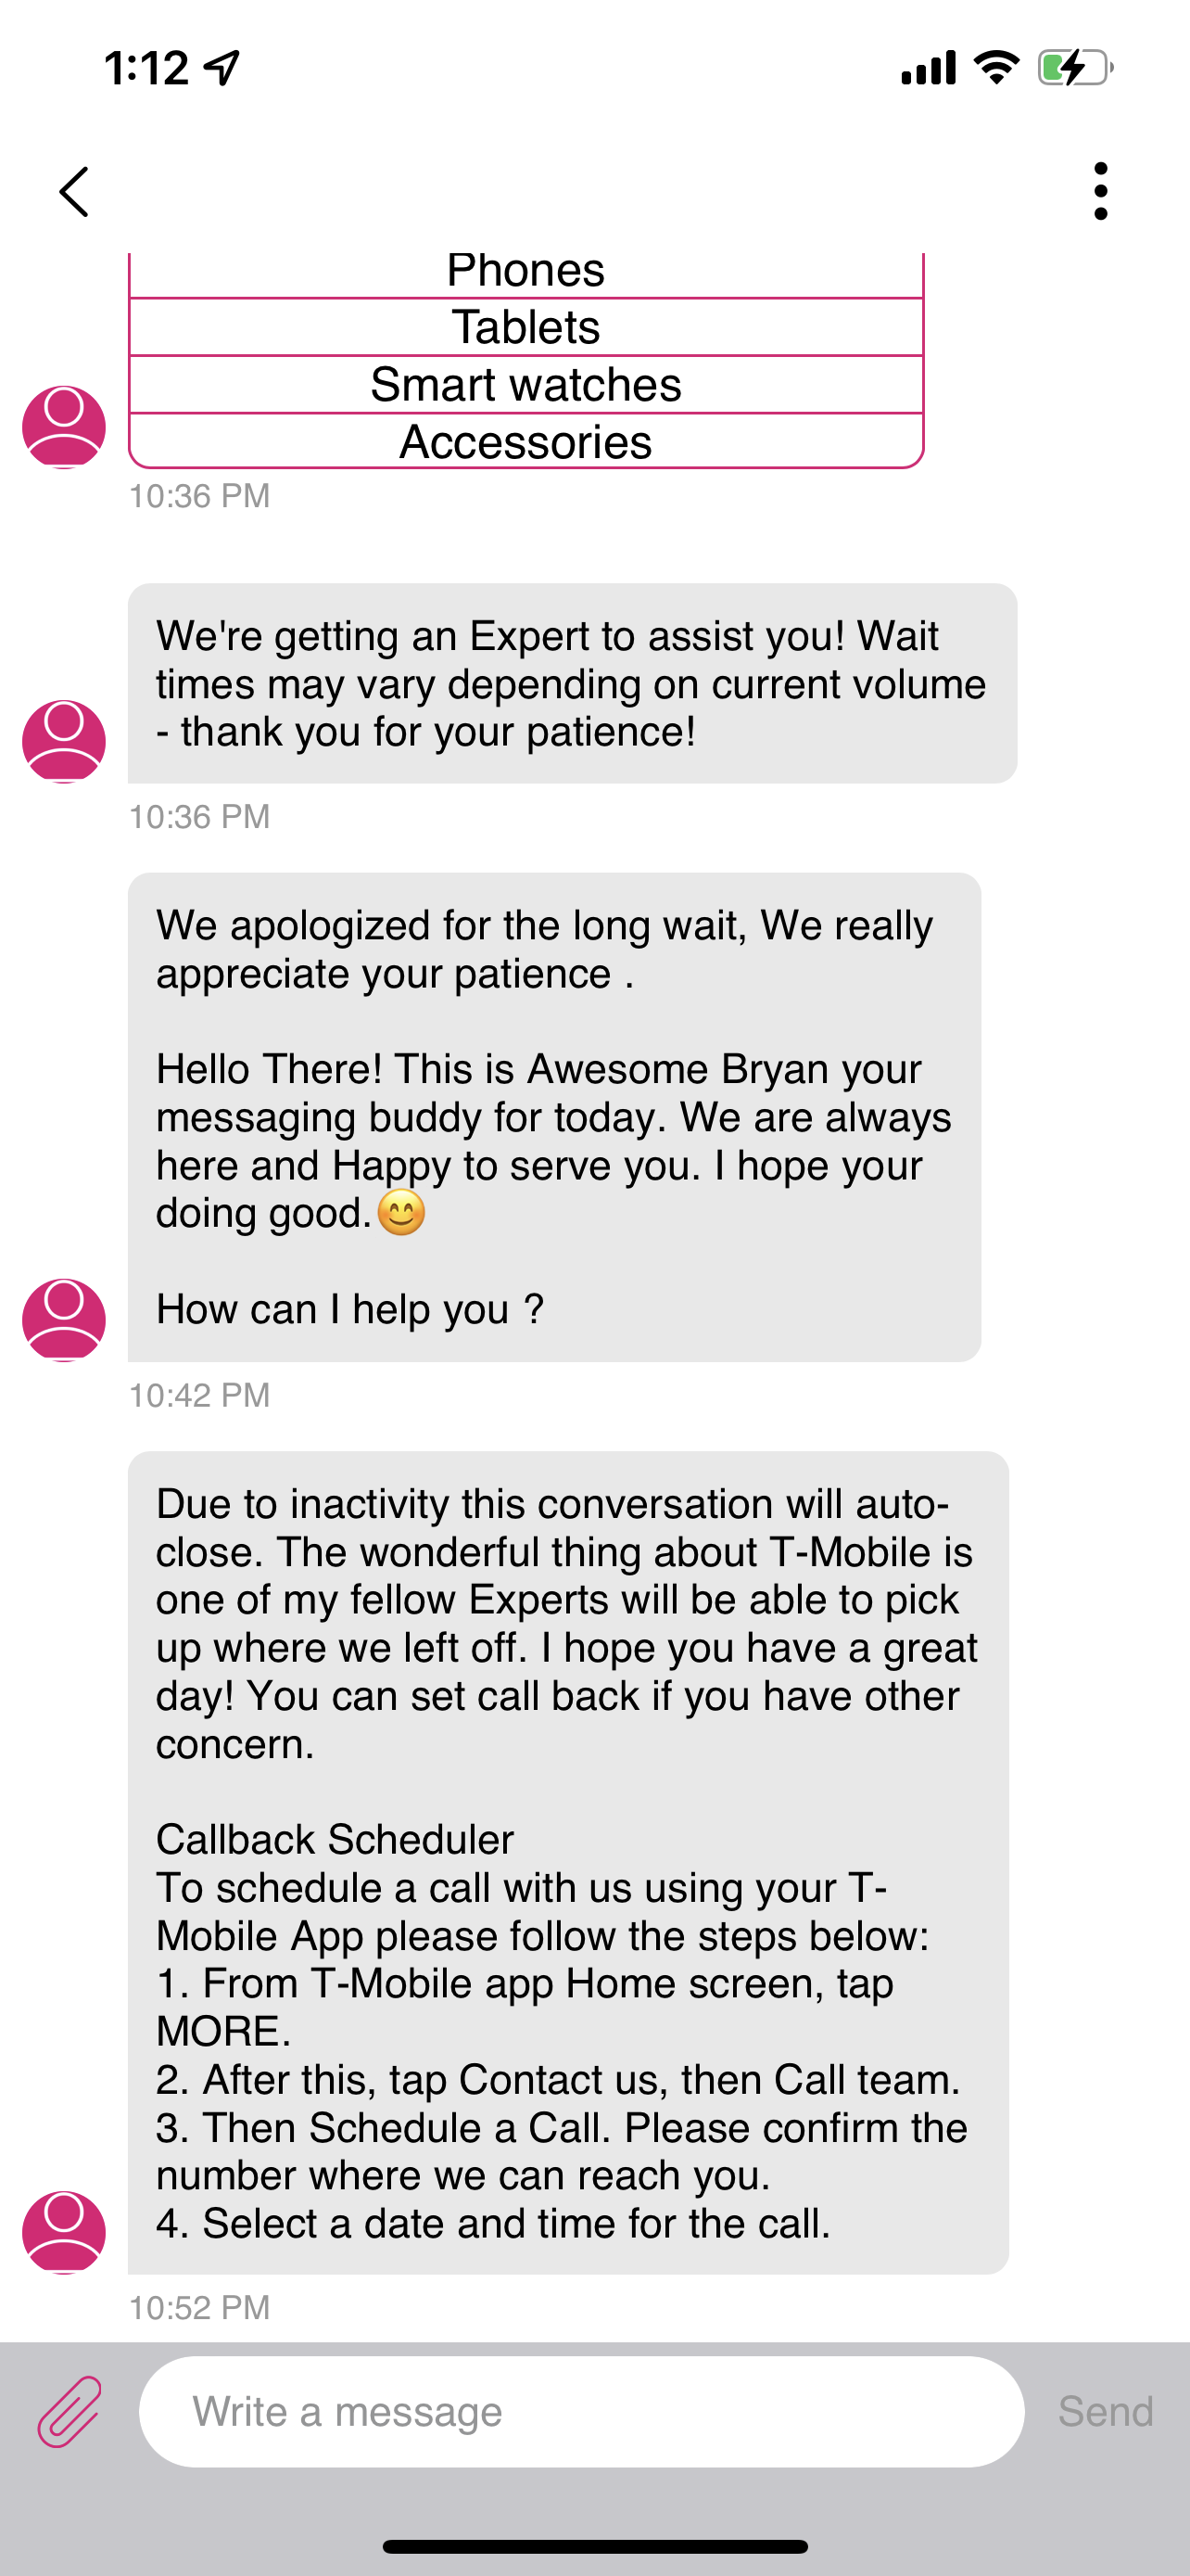Tap the 10:52 PM timestamp
This screenshot has width=1190, height=2576.
tap(201, 2308)
